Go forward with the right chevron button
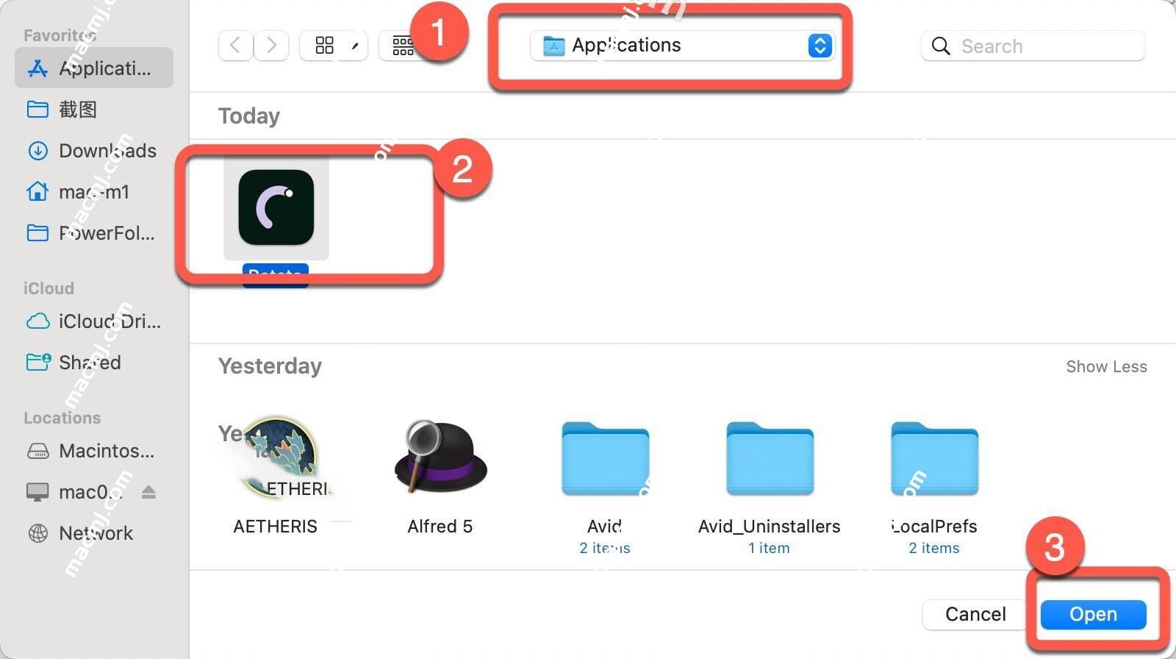Screen dimensions: 1176x659 click(x=271, y=46)
